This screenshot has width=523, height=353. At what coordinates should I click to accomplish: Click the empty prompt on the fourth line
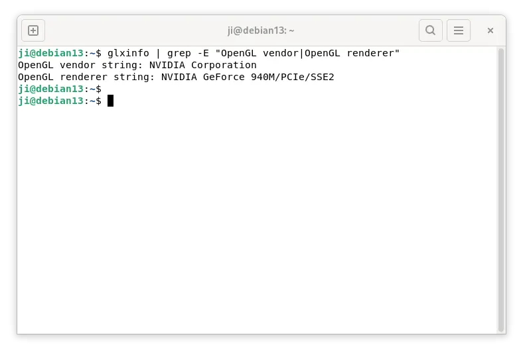[60, 89]
